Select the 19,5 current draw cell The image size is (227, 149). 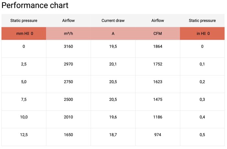(x=113, y=46)
